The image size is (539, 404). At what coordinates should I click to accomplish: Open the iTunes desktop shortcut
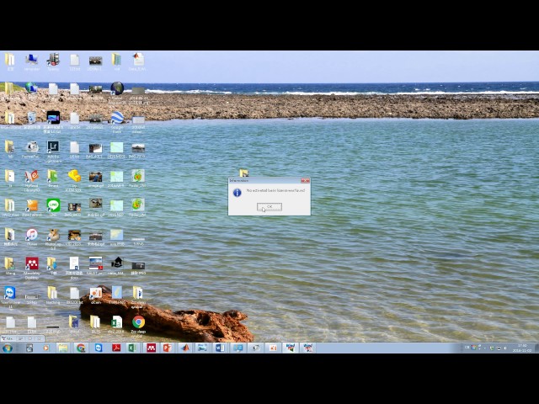pos(32,237)
